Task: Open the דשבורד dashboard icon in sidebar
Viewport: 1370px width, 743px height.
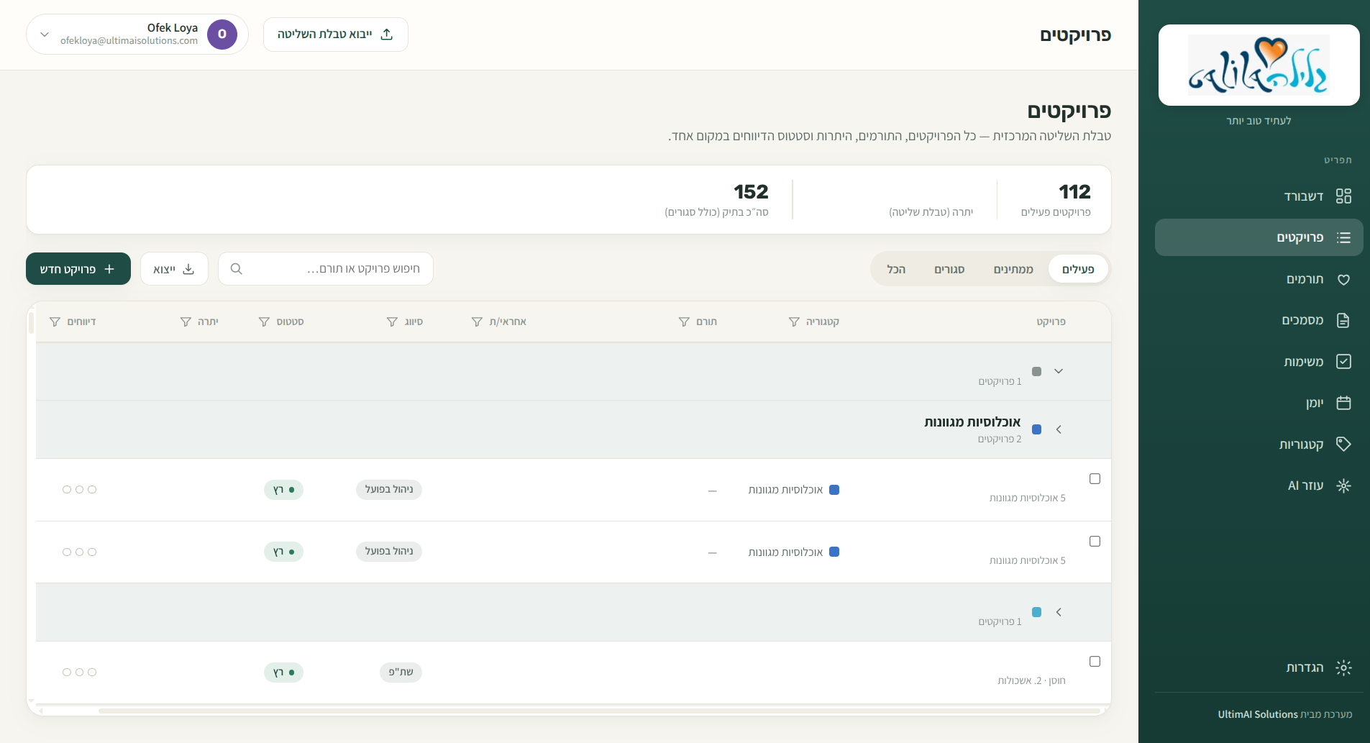Action: (x=1343, y=196)
